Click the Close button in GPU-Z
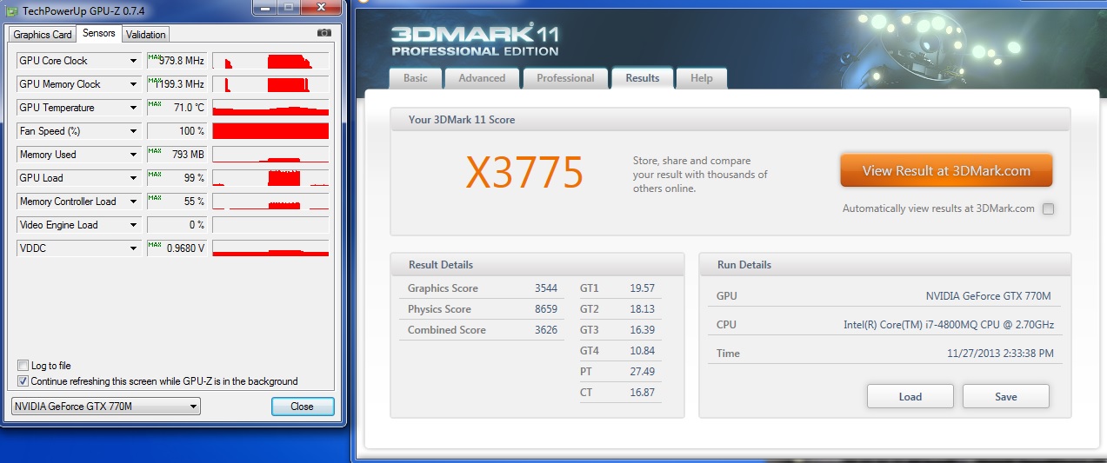Viewport: 1107px width, 463px height. [x=302, y=407]
